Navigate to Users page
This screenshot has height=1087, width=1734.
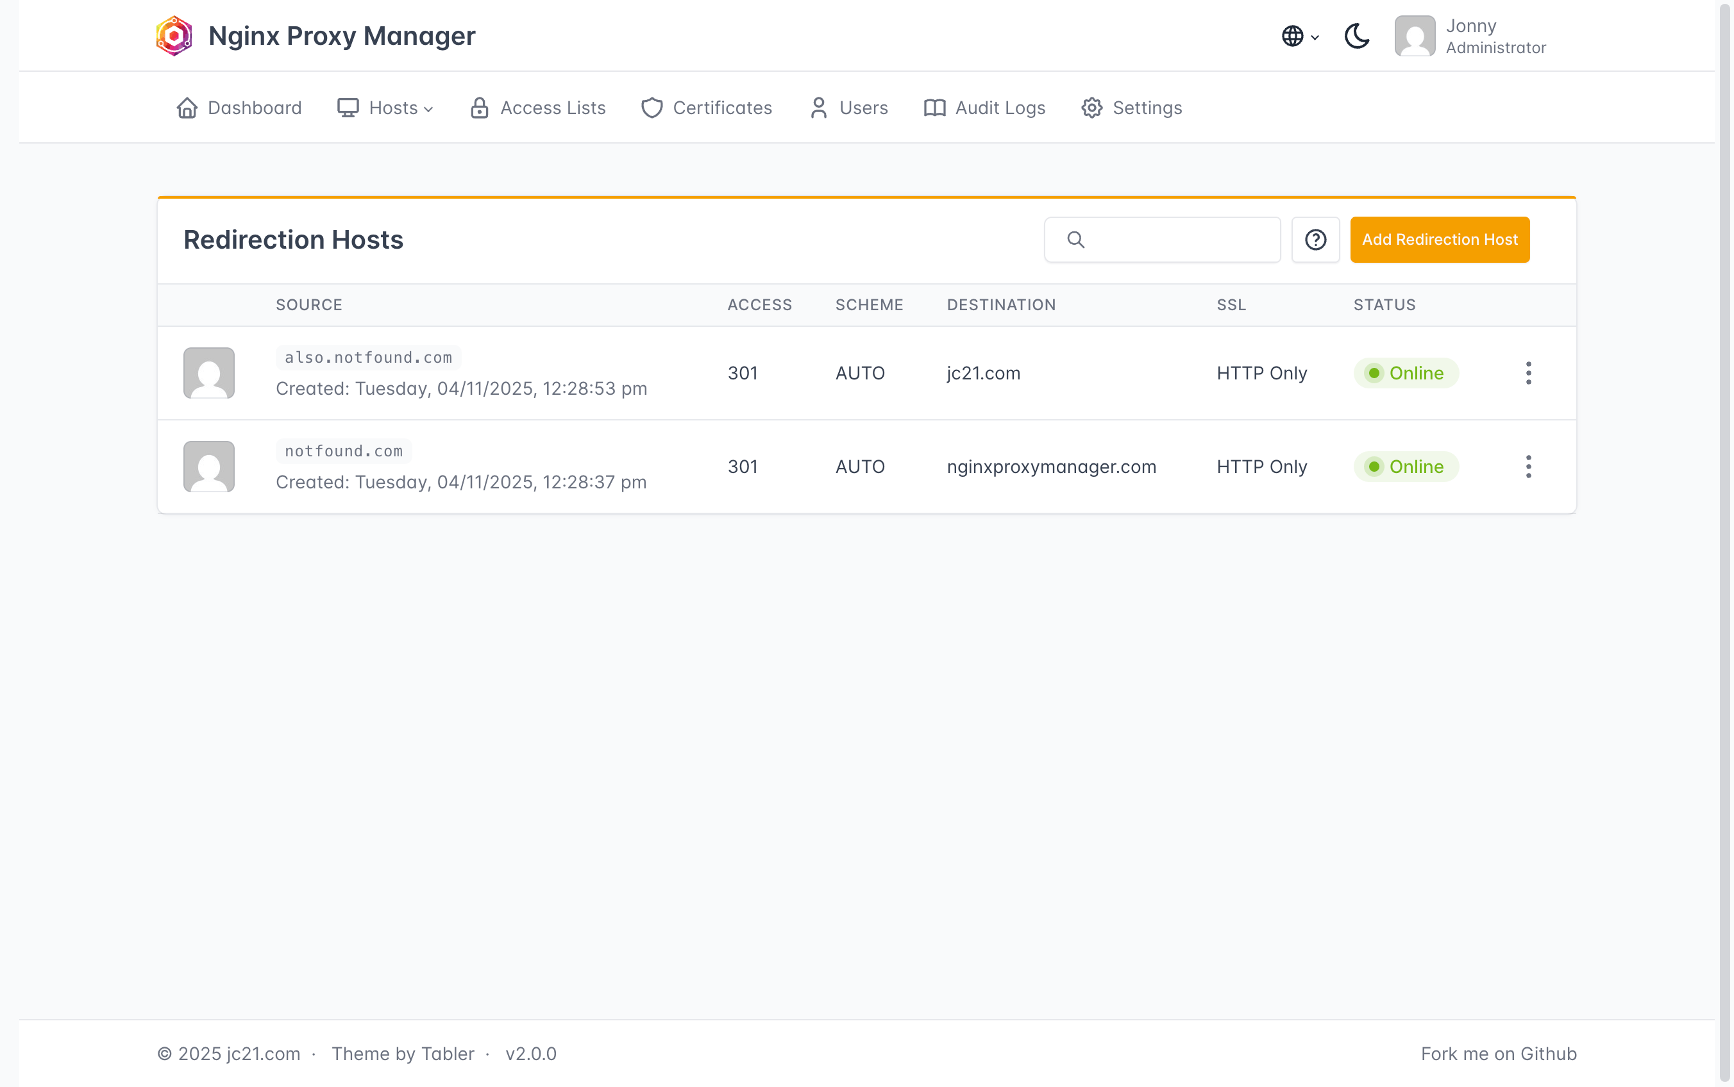point(848,108)
